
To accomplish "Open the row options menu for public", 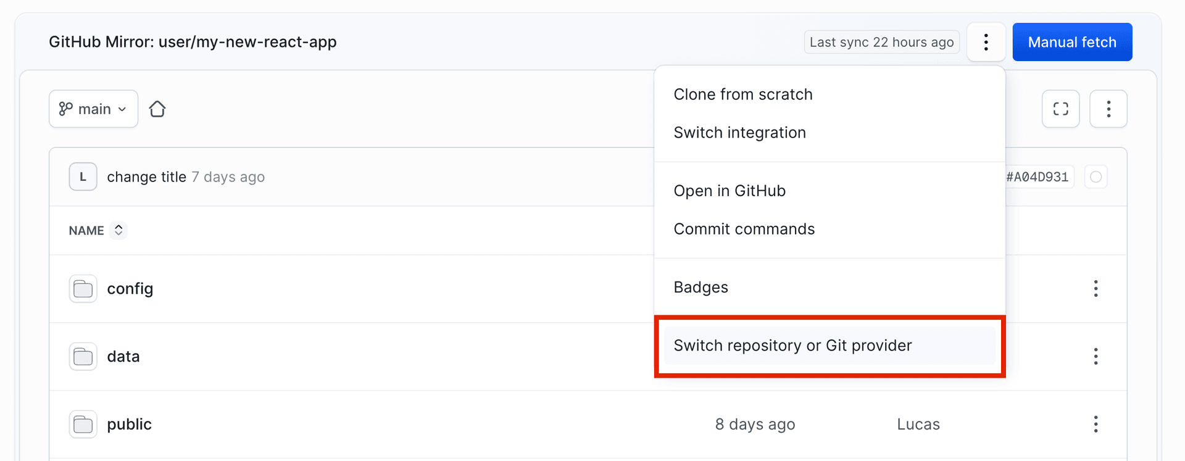I will 1096,424.
